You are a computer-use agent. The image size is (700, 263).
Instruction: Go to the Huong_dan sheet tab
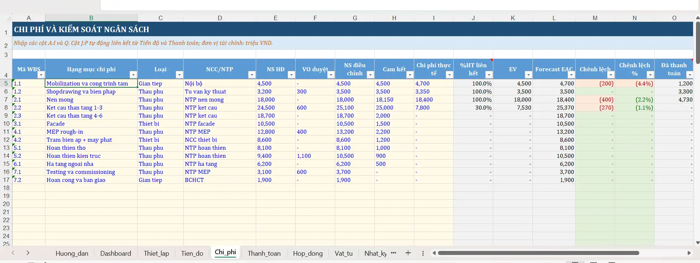click(x=72, y=253)
